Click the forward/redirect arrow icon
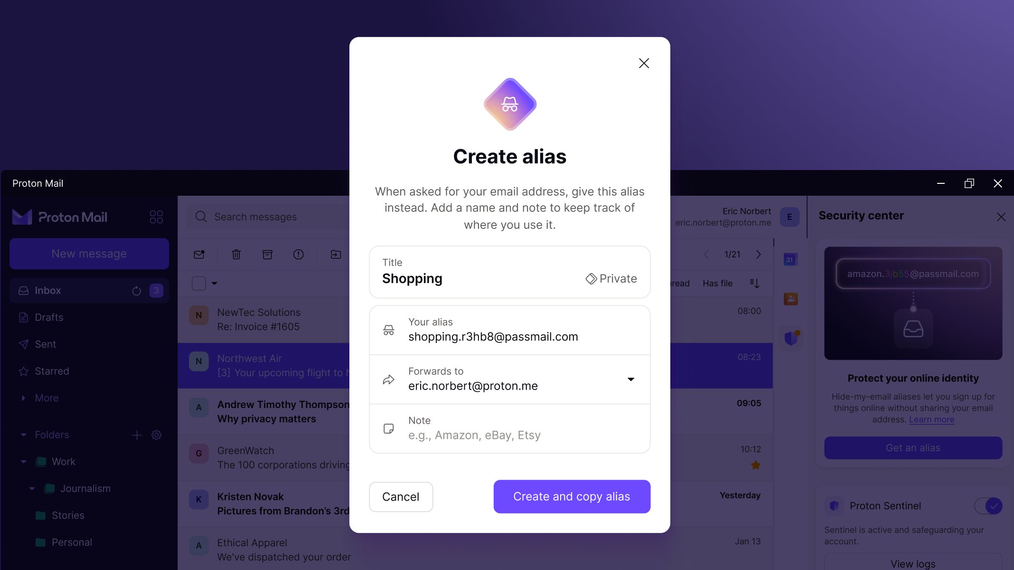 (x=389, y=379)
